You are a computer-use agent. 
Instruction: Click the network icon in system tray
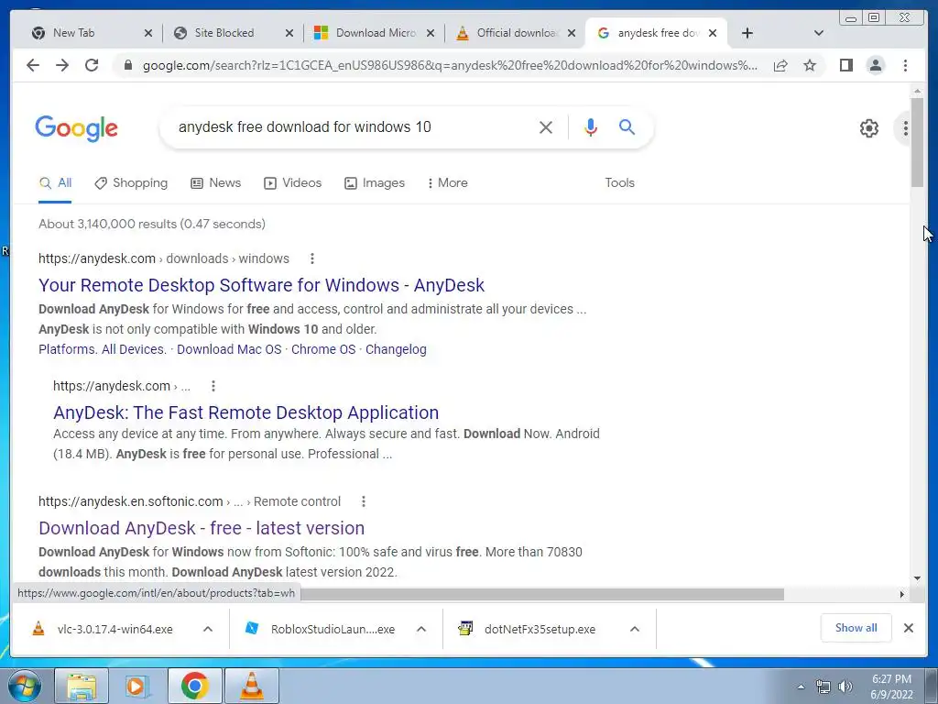823,687
